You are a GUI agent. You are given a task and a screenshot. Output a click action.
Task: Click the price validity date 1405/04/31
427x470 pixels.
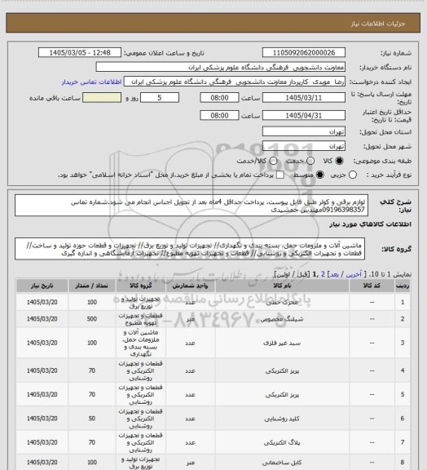point(304,115)
